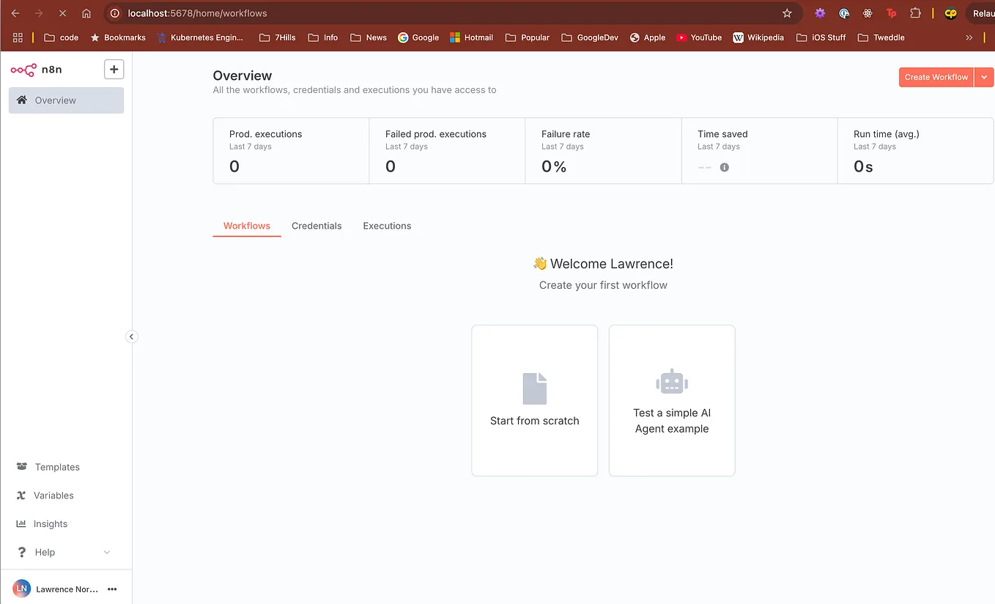
Task: Click the Lawrence profile avatar
Action: point(21,588)
